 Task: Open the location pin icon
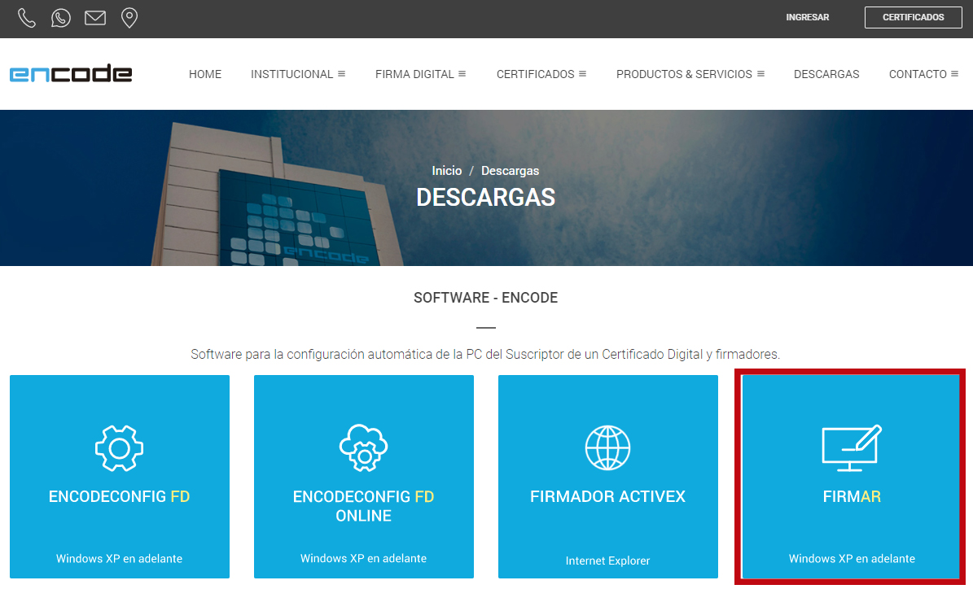[129, 18]
